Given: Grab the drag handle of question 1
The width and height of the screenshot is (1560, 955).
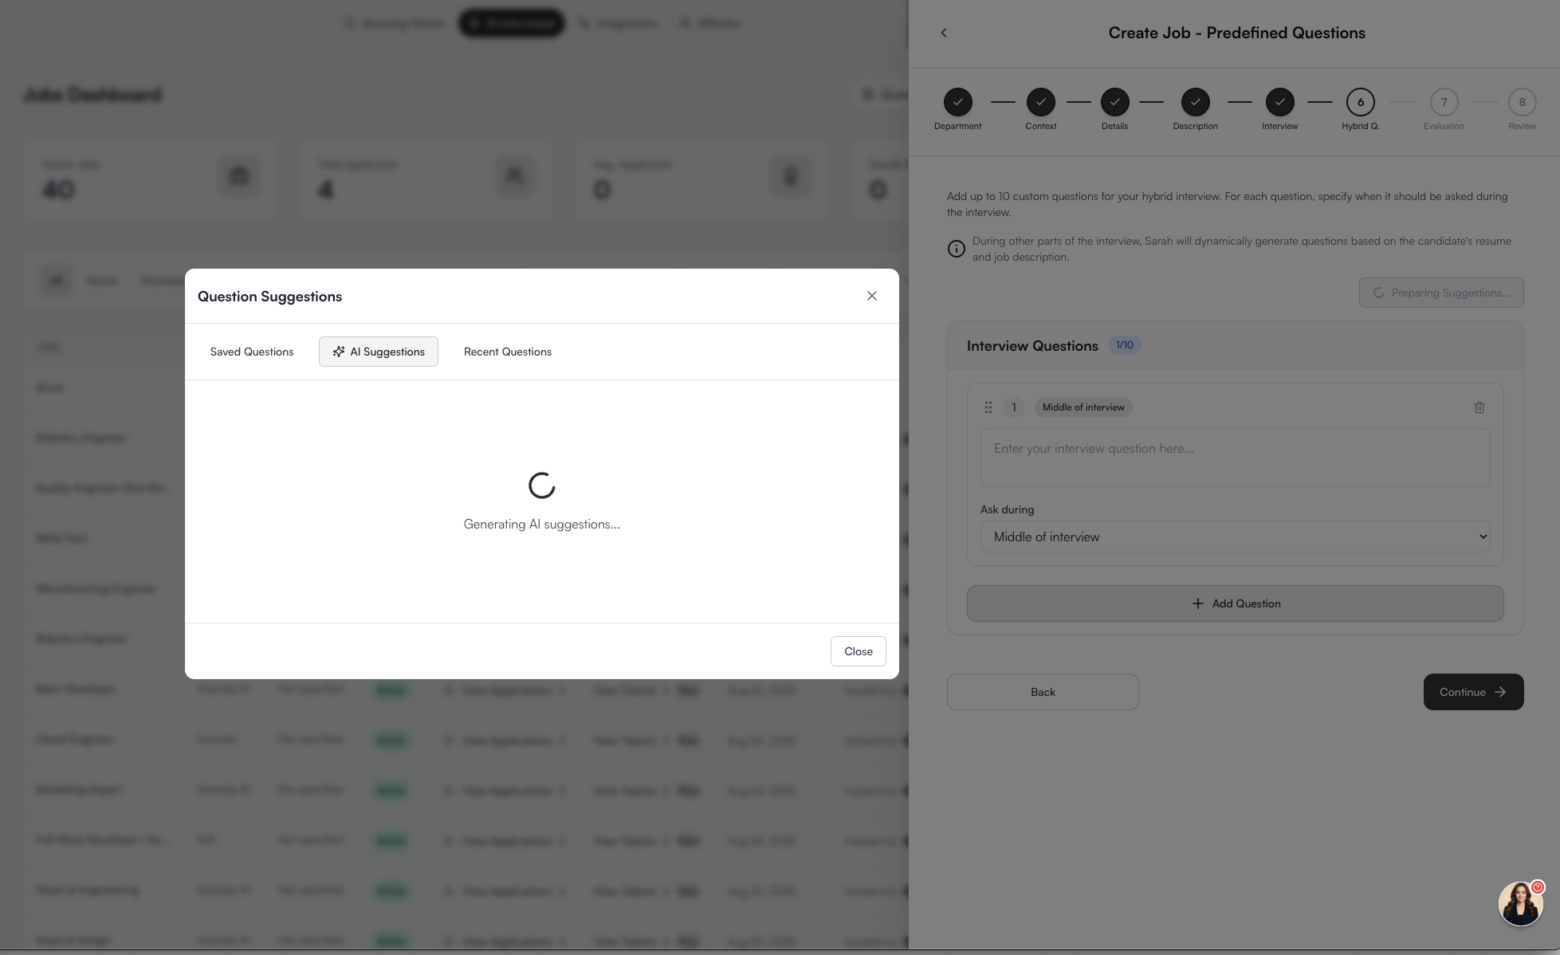Looking at the screenshot, I should point(988,407).
